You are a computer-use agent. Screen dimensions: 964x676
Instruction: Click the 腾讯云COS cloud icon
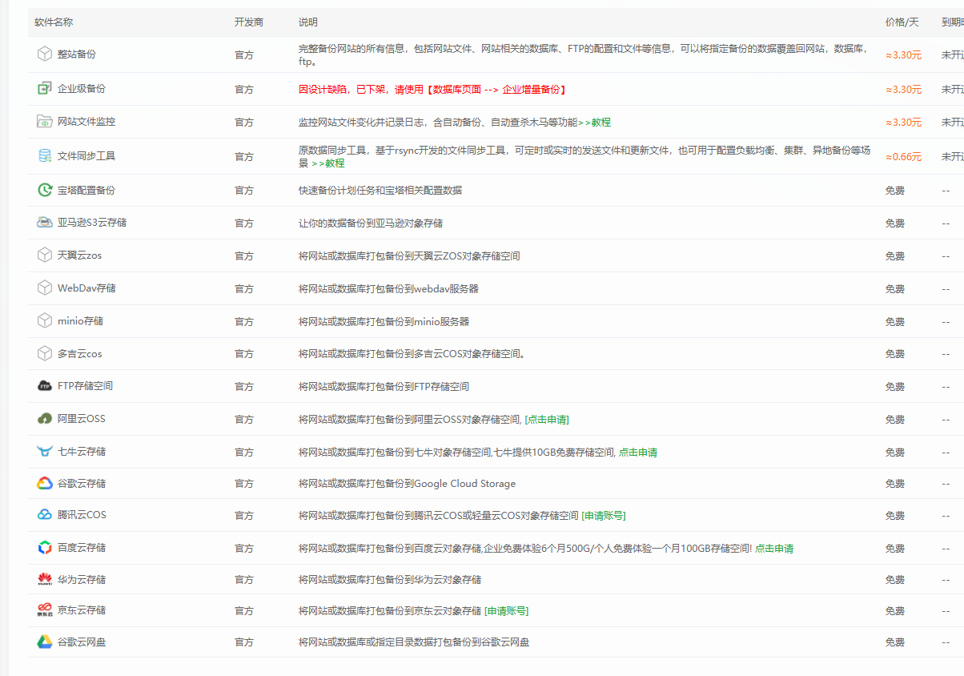pyautogui.click(x=45, y=514)
